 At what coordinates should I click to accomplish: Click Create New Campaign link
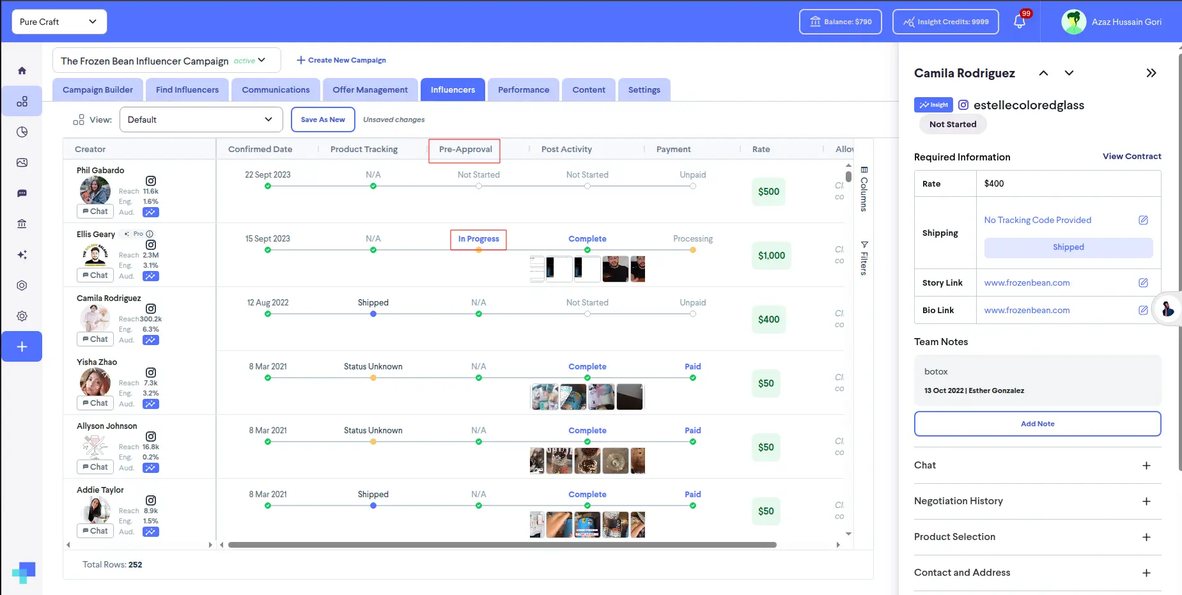click(341, 60)
